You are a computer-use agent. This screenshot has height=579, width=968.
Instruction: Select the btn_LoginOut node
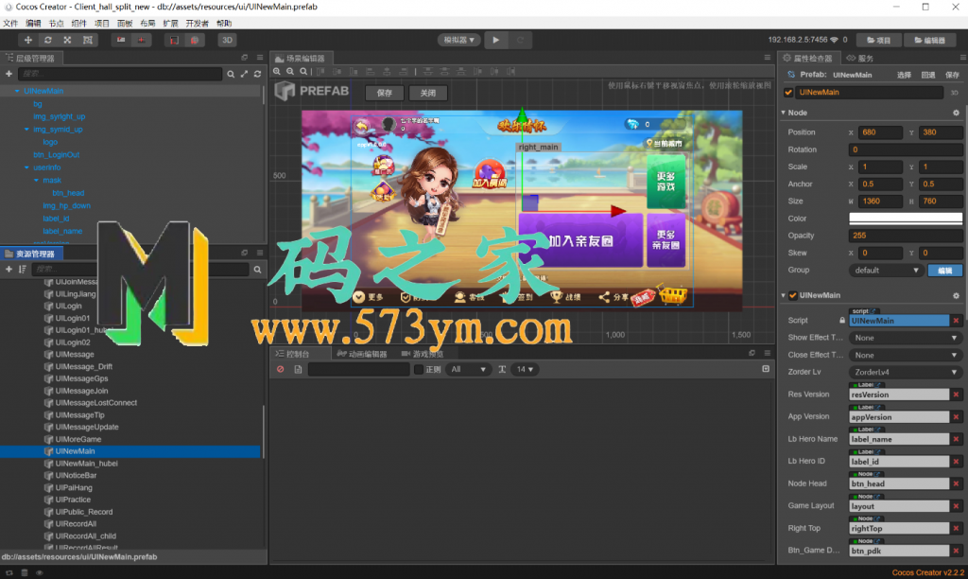(x=56, y=154)
